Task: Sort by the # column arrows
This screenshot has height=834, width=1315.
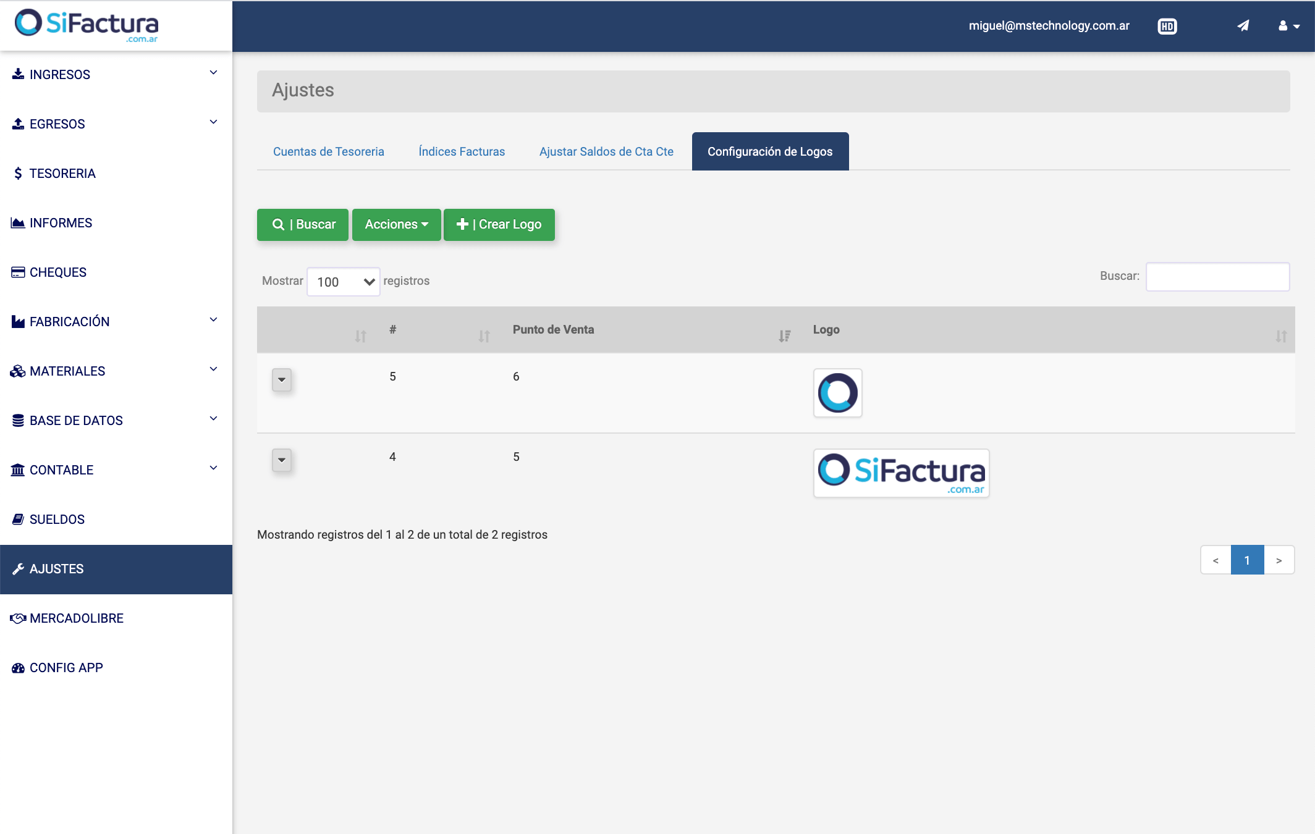Action: pyautogui.click(x=484, y=336)
